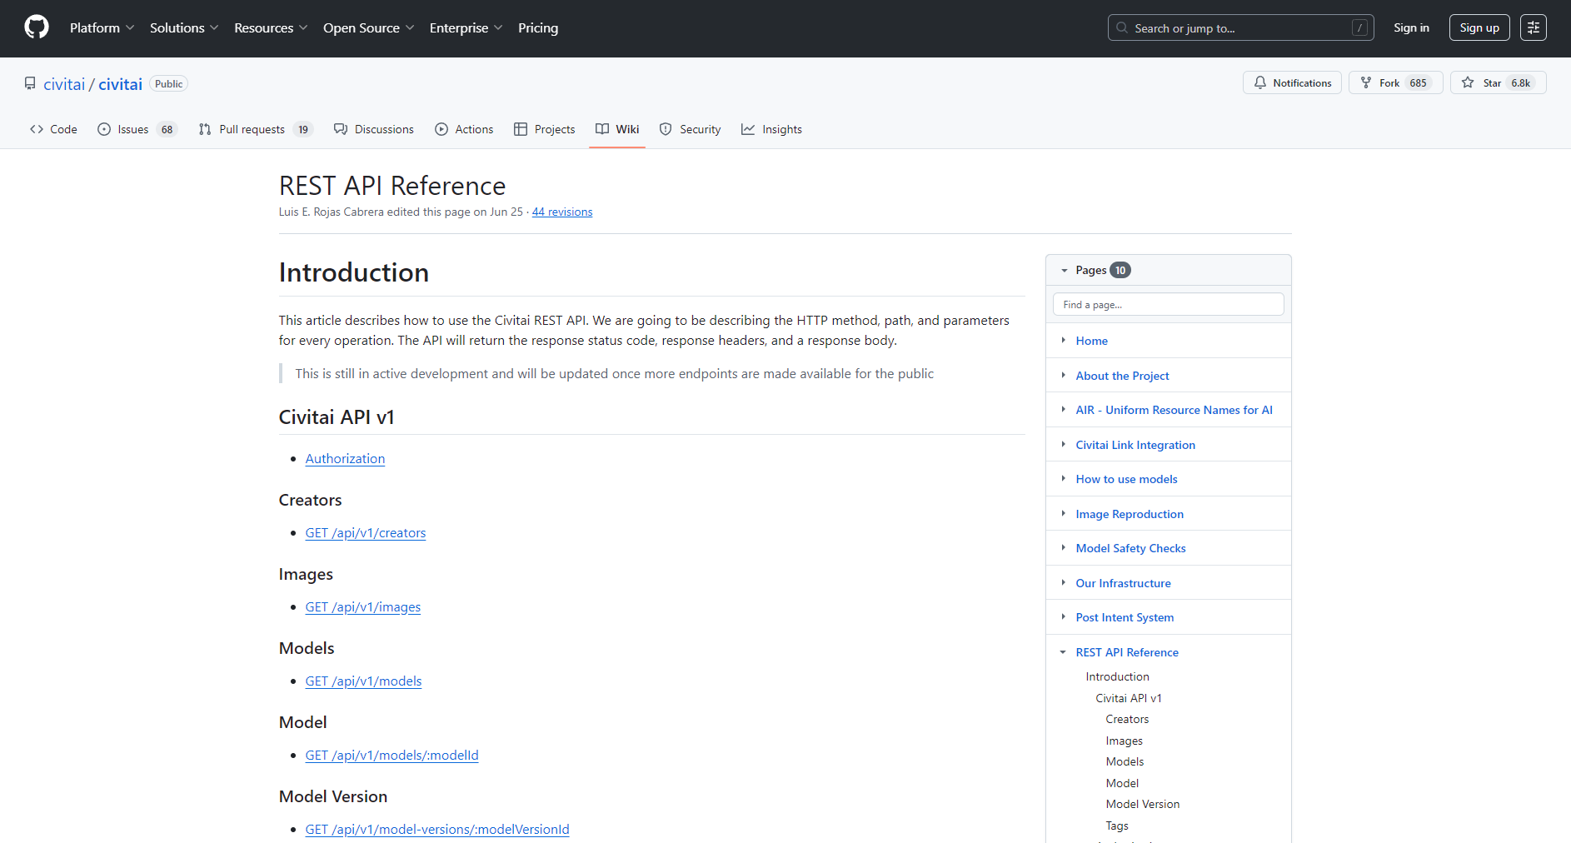Click the search magnifier icon
The width and height of the screenshot is (1571, 843).
1122,27
